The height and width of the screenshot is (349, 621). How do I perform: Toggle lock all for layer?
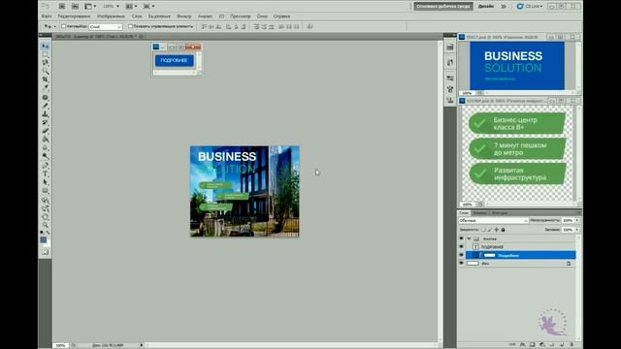(504, 230)
